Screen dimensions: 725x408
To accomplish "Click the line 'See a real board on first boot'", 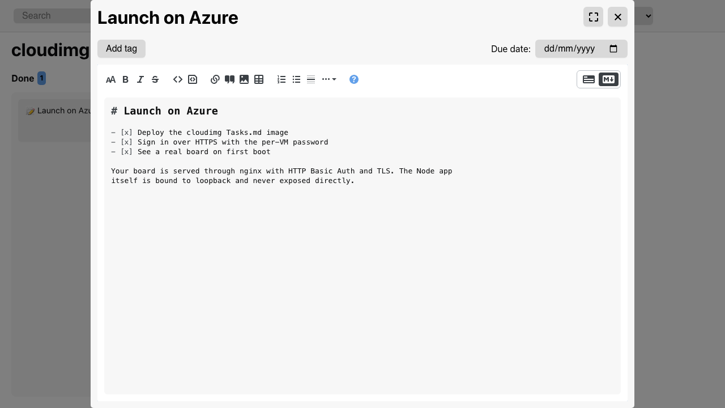I will tap(204, 152).
